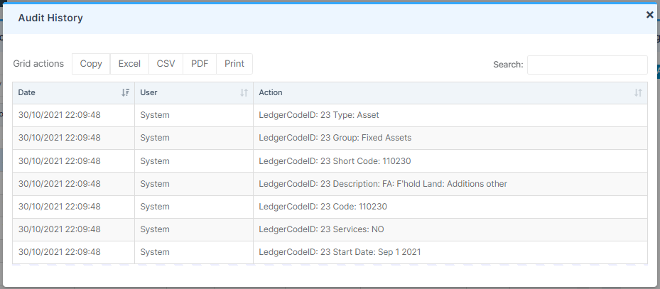This screenshot has height=289, width=660.
Task: Click the 'Audit History' dialog title
Action: (x=50, y=18)
